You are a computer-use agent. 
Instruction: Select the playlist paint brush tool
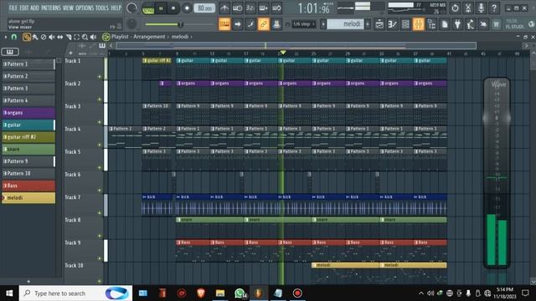35,37
